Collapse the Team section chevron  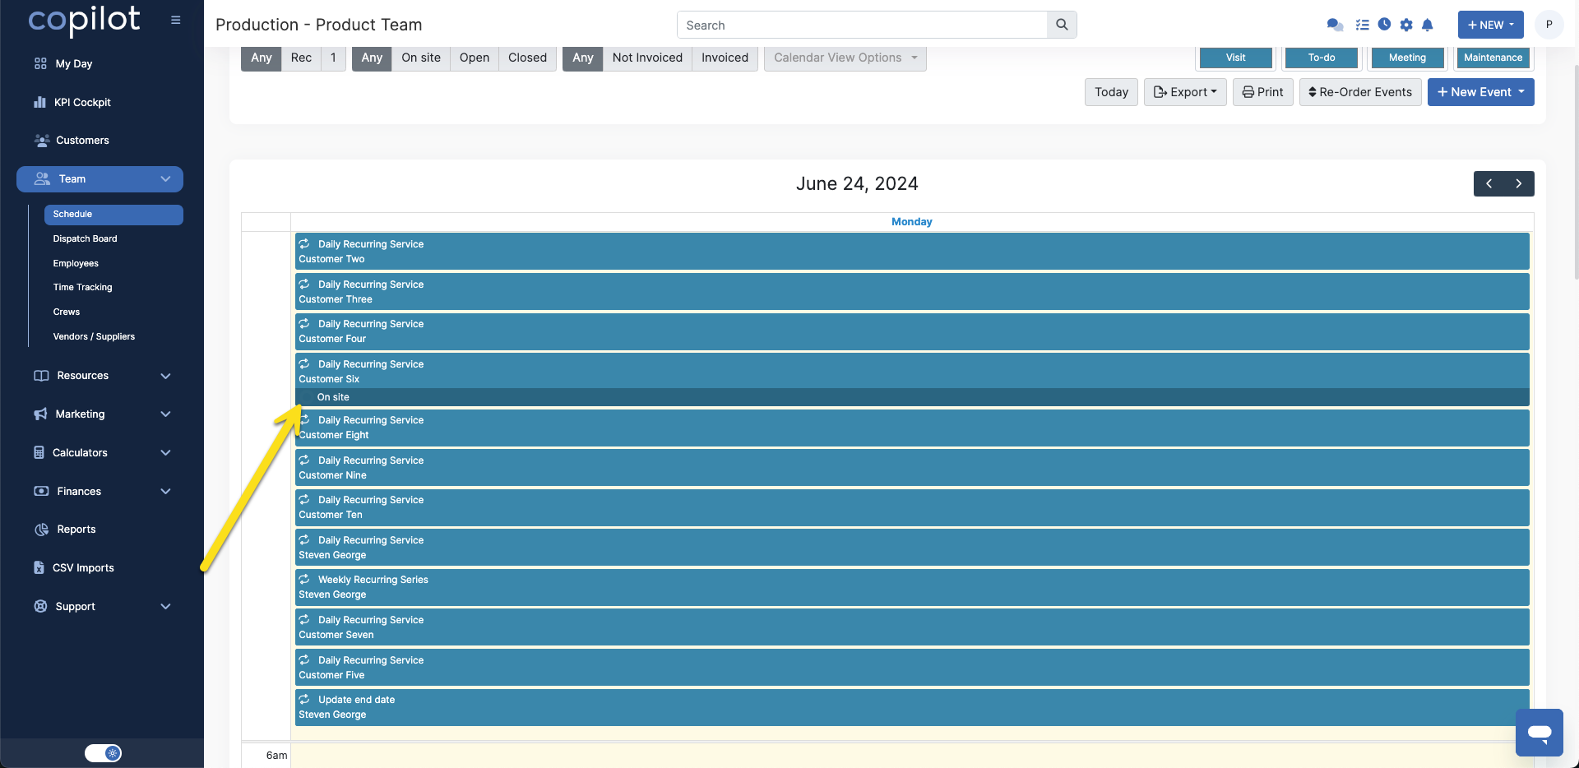[165, 178]
